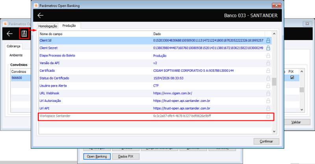The image size is (315, 164).
Task: Click the Dados PIX button
Action: click(x=126, y=157)
